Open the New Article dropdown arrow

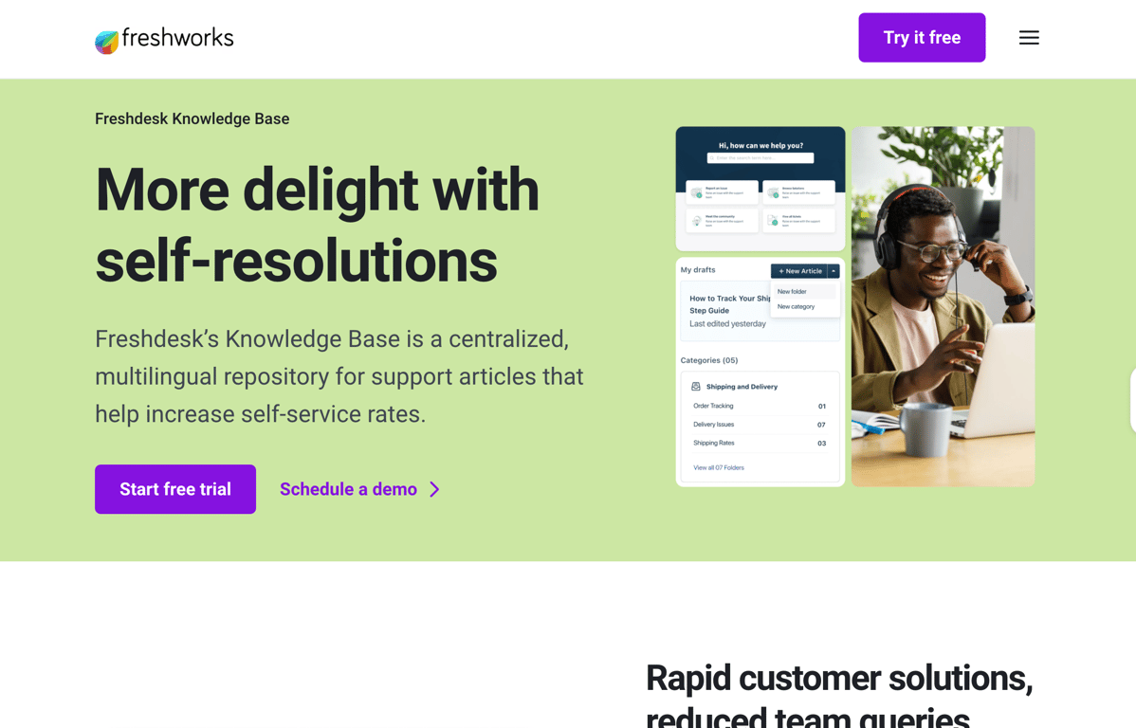pyautogui.click(x=835, y=271)
